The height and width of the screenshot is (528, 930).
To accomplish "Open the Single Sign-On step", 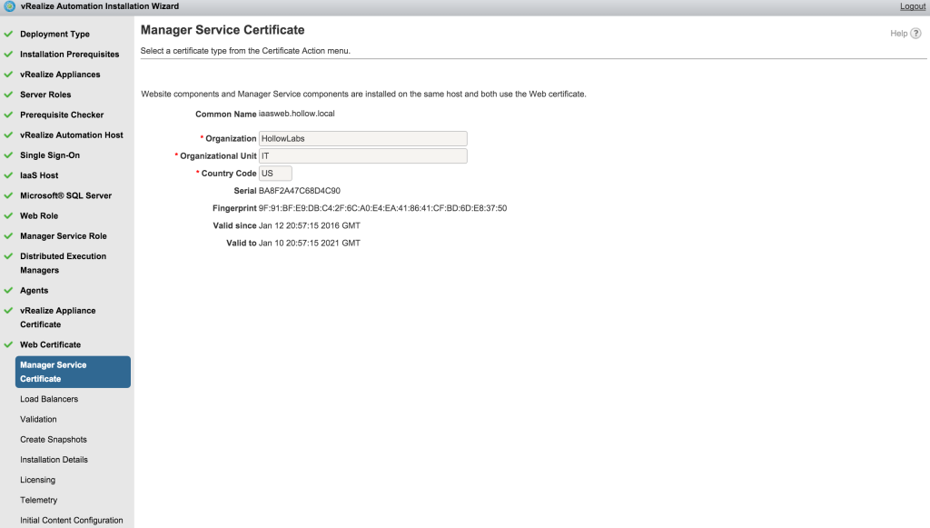I will tap(50, 155).
